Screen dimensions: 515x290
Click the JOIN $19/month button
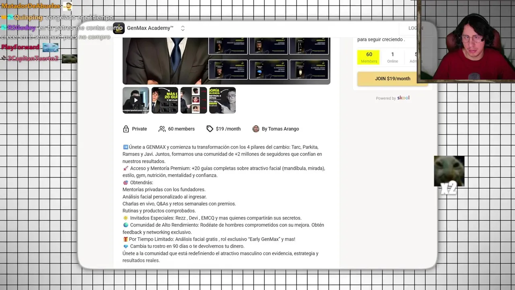click(x=392, y=79)
